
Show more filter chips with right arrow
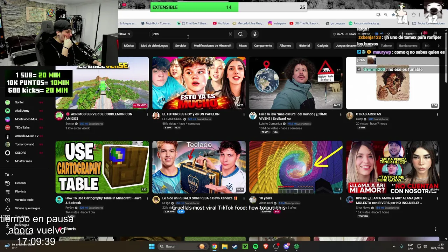point(439,45)
